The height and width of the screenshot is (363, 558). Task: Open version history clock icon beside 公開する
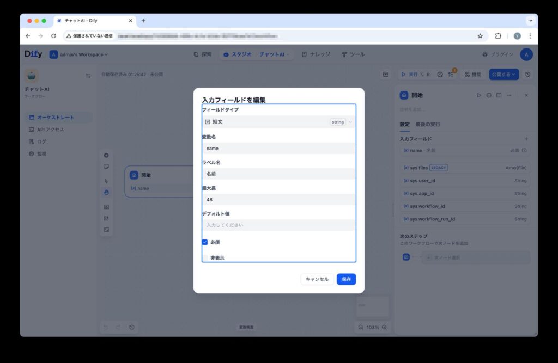point(527,74)
